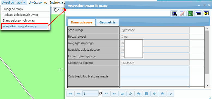Click the otwórz pomoc button
This screenshot has width=212, height=99.
click(38, 2)
